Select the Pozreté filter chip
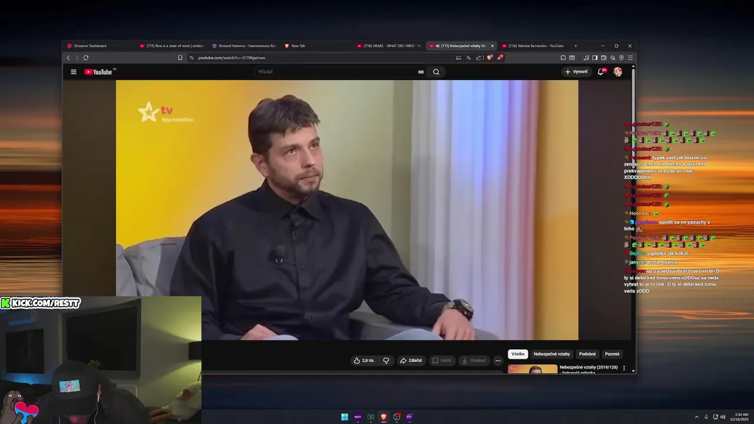This screenshot has height=424, width=754. pos(612,354)
